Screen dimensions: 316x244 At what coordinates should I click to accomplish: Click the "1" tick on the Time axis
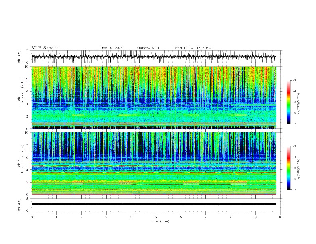[x=56, y=217]
